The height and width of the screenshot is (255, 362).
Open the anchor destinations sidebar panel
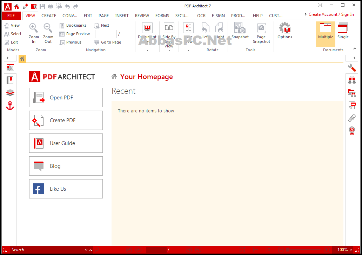[x=10, y=105]
